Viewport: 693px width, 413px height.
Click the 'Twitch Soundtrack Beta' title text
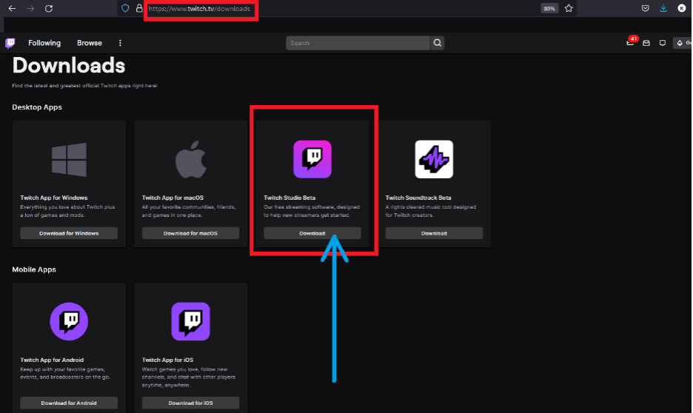pyautogui.click(x=418, y=198)
